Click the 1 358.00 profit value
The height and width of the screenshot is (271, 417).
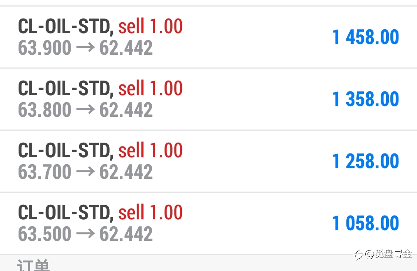(x=366, y=99)
